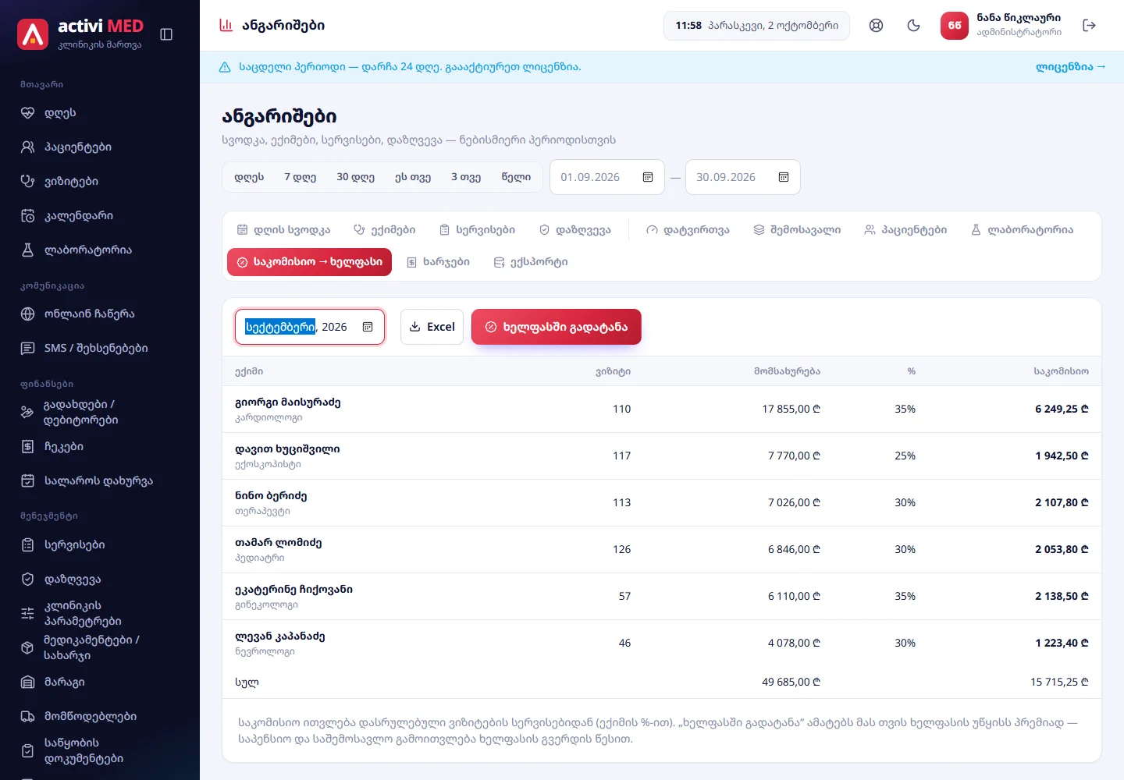Click the სერვისები clipboard icon in sidebar
The image size is (1124, 780).
[28, 545]
